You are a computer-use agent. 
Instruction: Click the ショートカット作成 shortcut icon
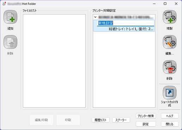click(x=170, y=93)
